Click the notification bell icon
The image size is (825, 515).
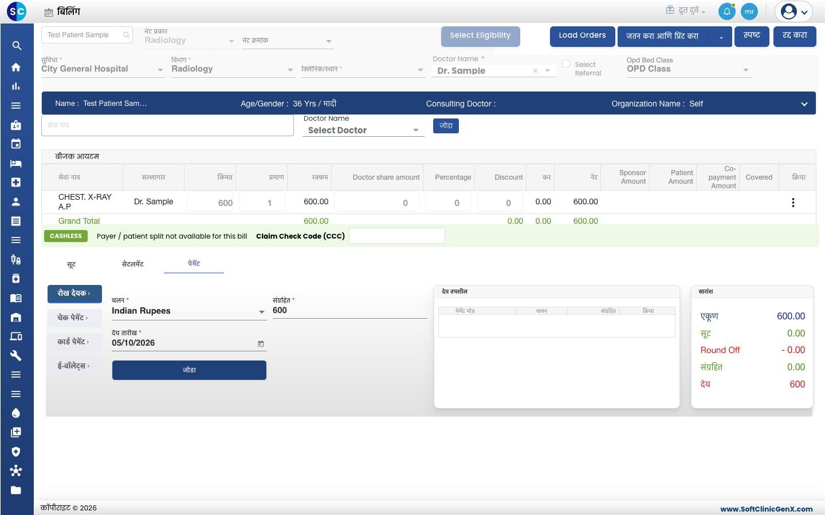coord(727,11)
